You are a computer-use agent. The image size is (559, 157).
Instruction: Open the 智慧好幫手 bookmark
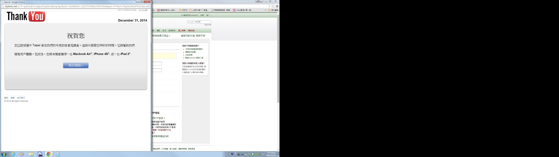click(167, 10)
